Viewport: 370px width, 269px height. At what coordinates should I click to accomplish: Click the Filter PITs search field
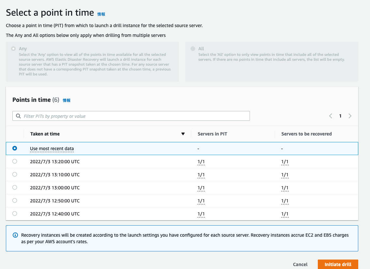[x=131, y=116]
